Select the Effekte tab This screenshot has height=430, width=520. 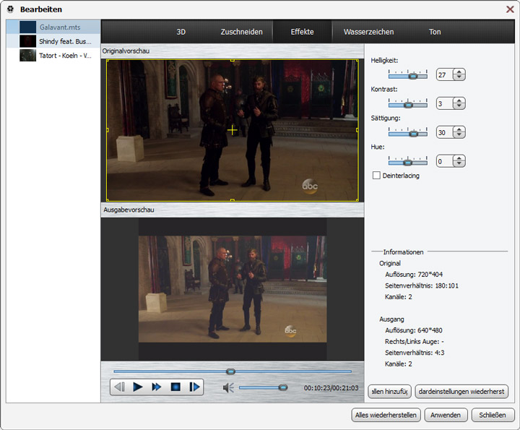pos(302,32)
